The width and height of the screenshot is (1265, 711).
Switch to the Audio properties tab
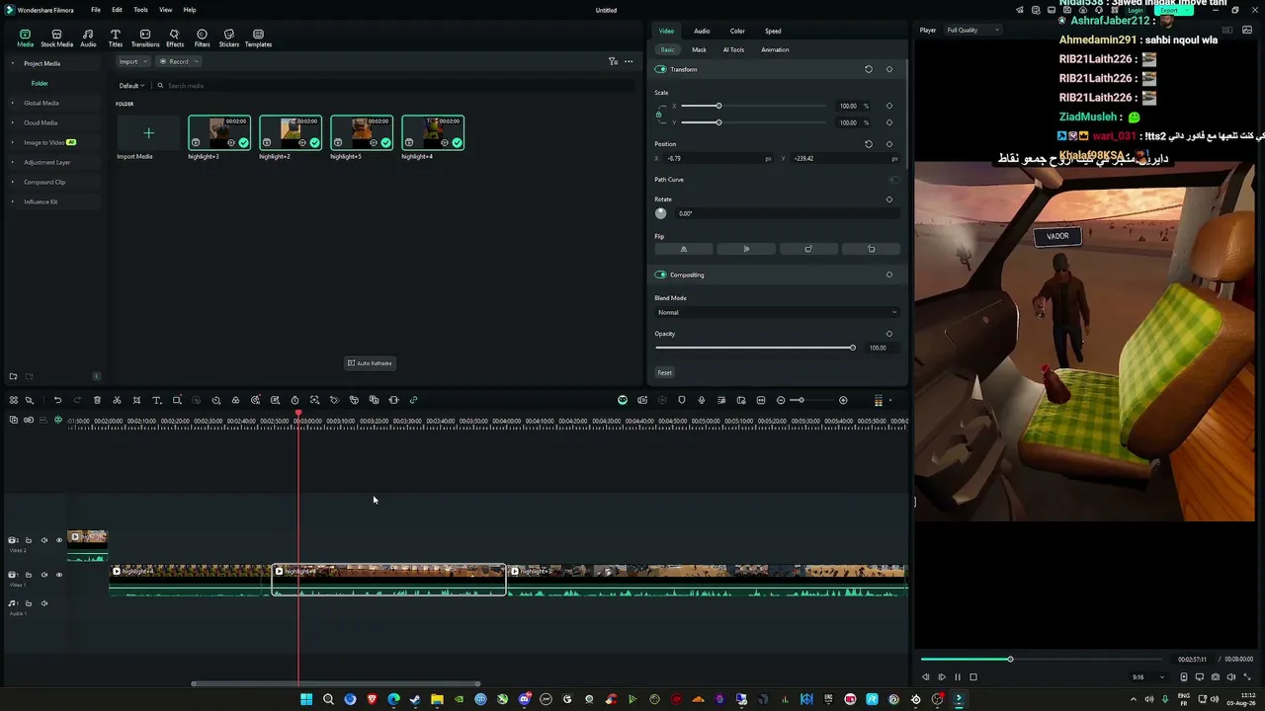(x=702, y=31)
